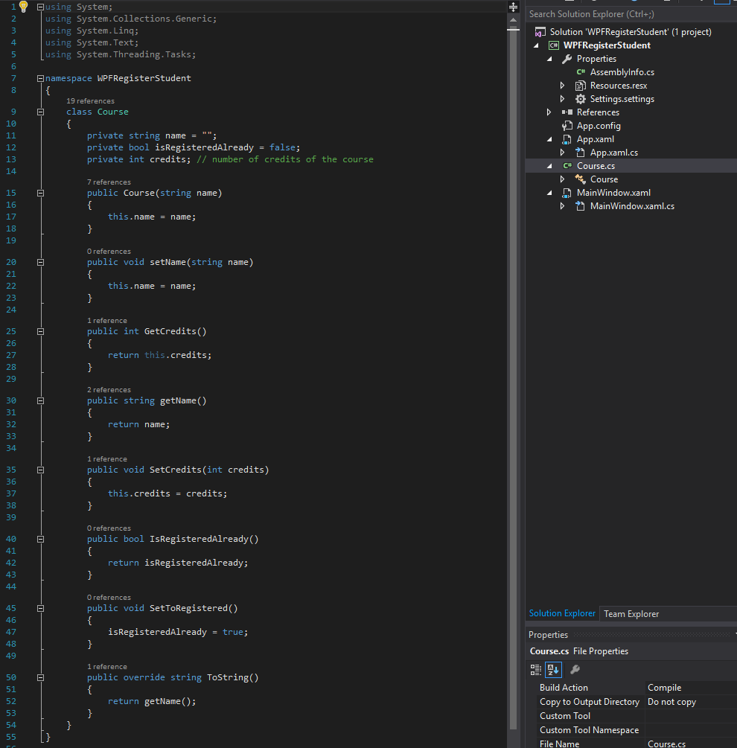The width and height of the screenshot is (737, 748).
Task: Open '1 reference' CodeLens above SetCredits
Action: [107, 459]
